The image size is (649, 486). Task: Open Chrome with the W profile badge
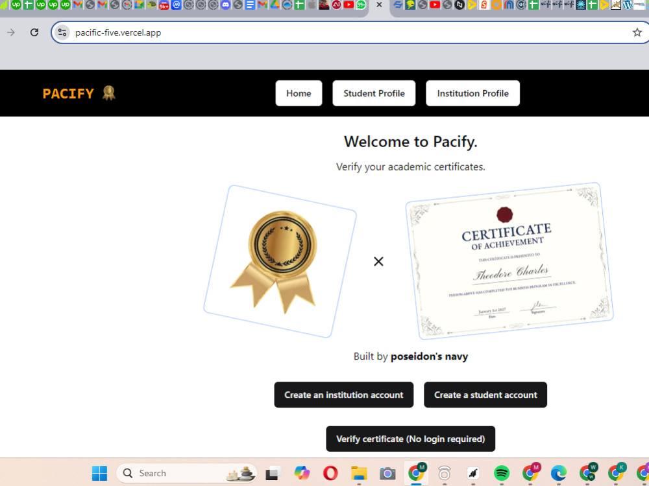coord(587,472)
